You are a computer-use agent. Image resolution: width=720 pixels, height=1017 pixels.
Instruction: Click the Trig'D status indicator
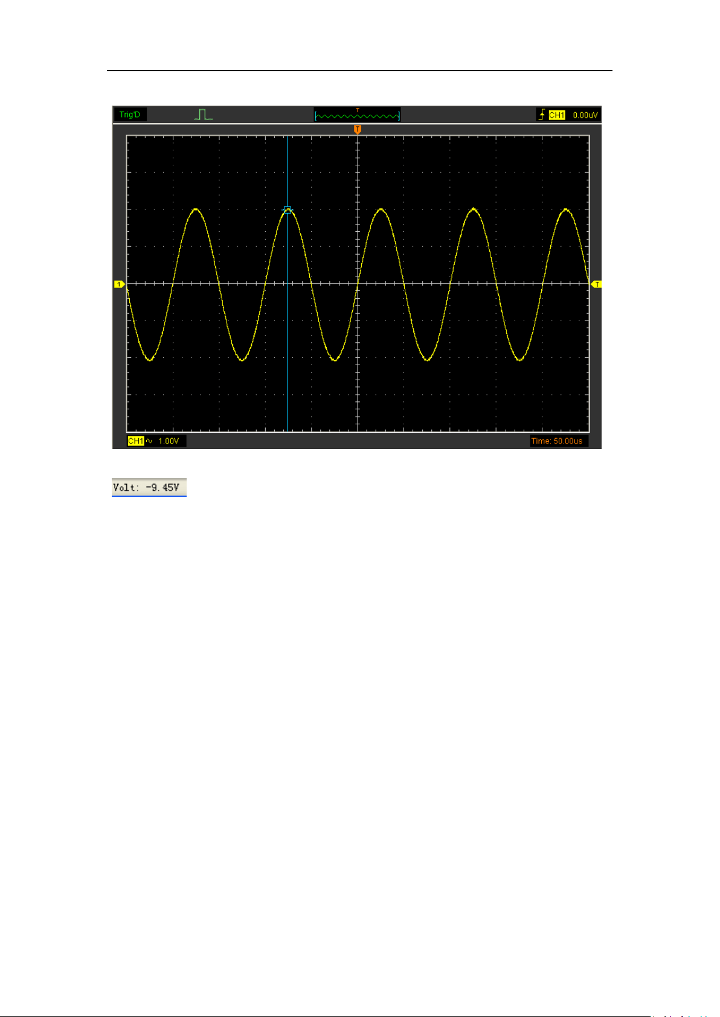pyautogui.click(x=130, y=115)
